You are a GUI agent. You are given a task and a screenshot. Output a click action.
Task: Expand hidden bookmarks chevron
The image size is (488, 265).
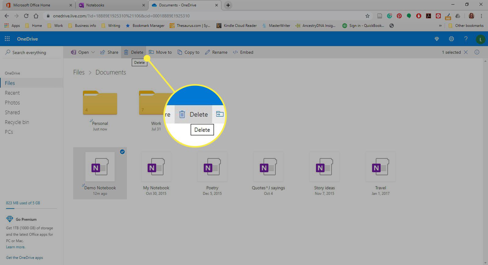pos(440,26)
